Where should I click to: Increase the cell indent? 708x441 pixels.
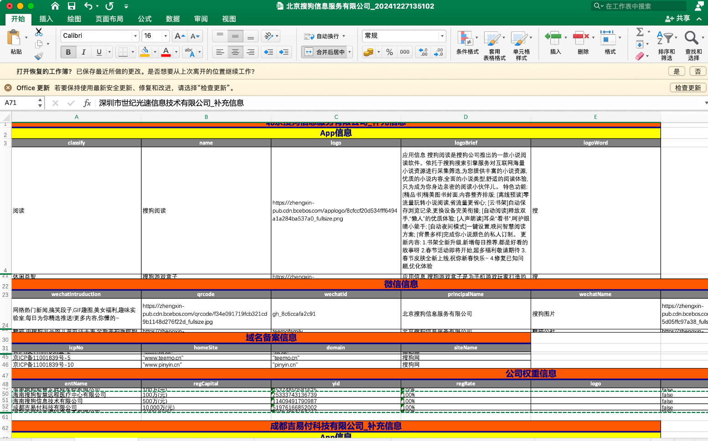tap(284, 52)
